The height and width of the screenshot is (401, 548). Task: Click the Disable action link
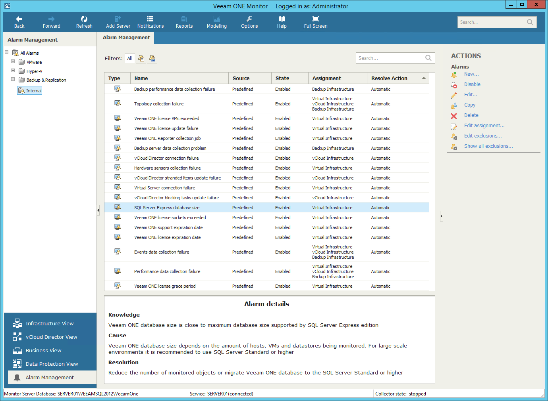click(x=472, y=84)
